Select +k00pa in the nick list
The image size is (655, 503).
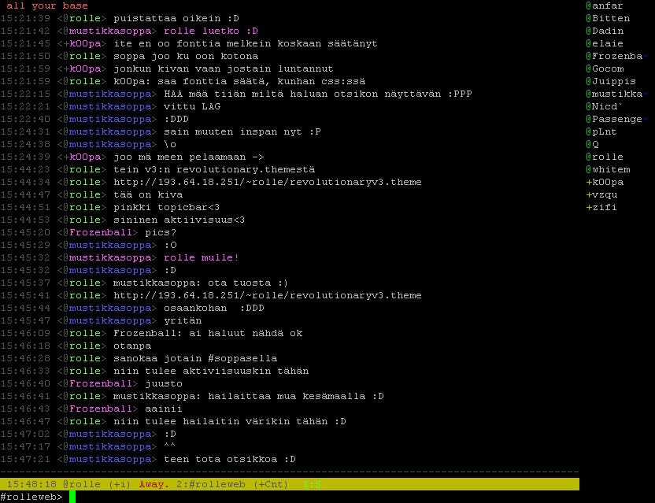pos(604,182)
